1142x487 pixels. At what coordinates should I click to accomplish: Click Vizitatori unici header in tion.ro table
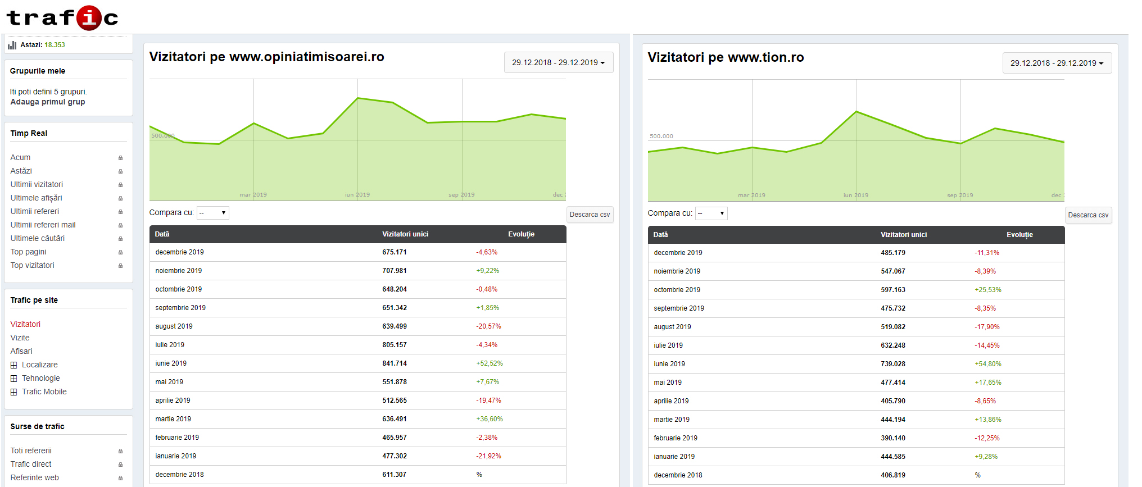coord(904,235)
